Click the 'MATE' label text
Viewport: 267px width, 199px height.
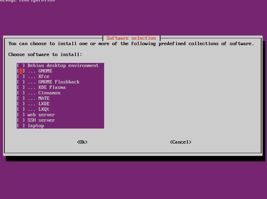pos(44,98)
